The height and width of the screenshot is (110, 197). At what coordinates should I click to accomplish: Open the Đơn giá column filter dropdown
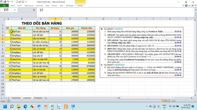tap(77, 28)
